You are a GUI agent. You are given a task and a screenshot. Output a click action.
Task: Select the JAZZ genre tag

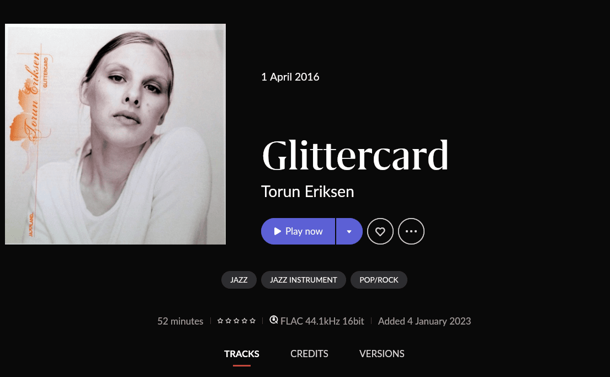[x=239, y=280]
